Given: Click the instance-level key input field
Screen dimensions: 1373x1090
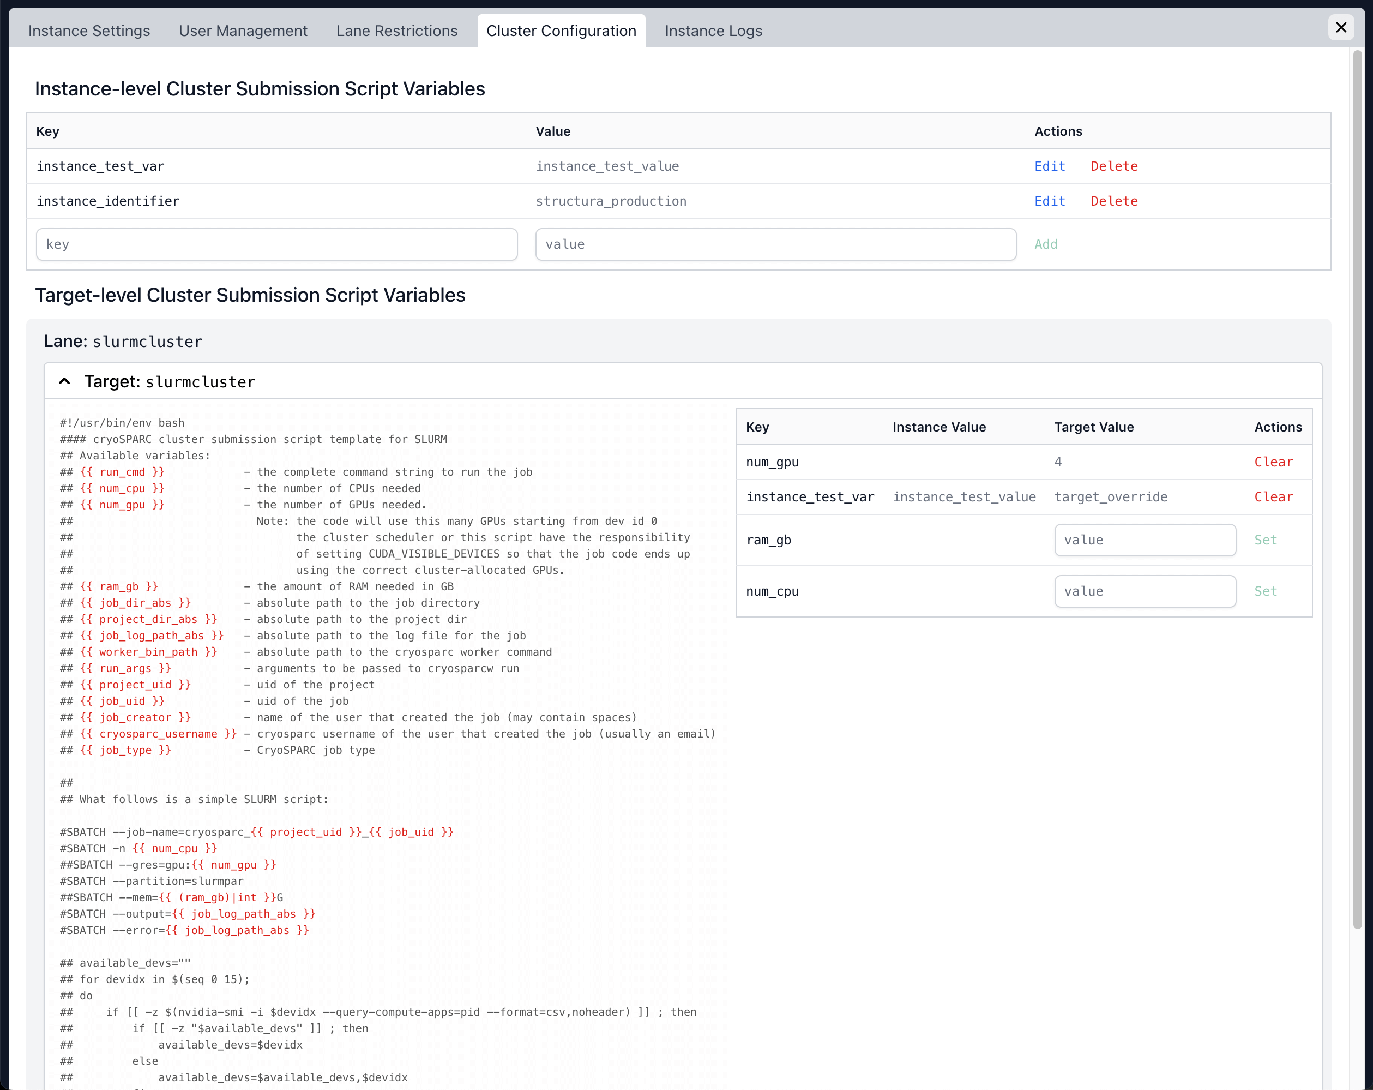Looking at the screenshot, I should point(276,244).
